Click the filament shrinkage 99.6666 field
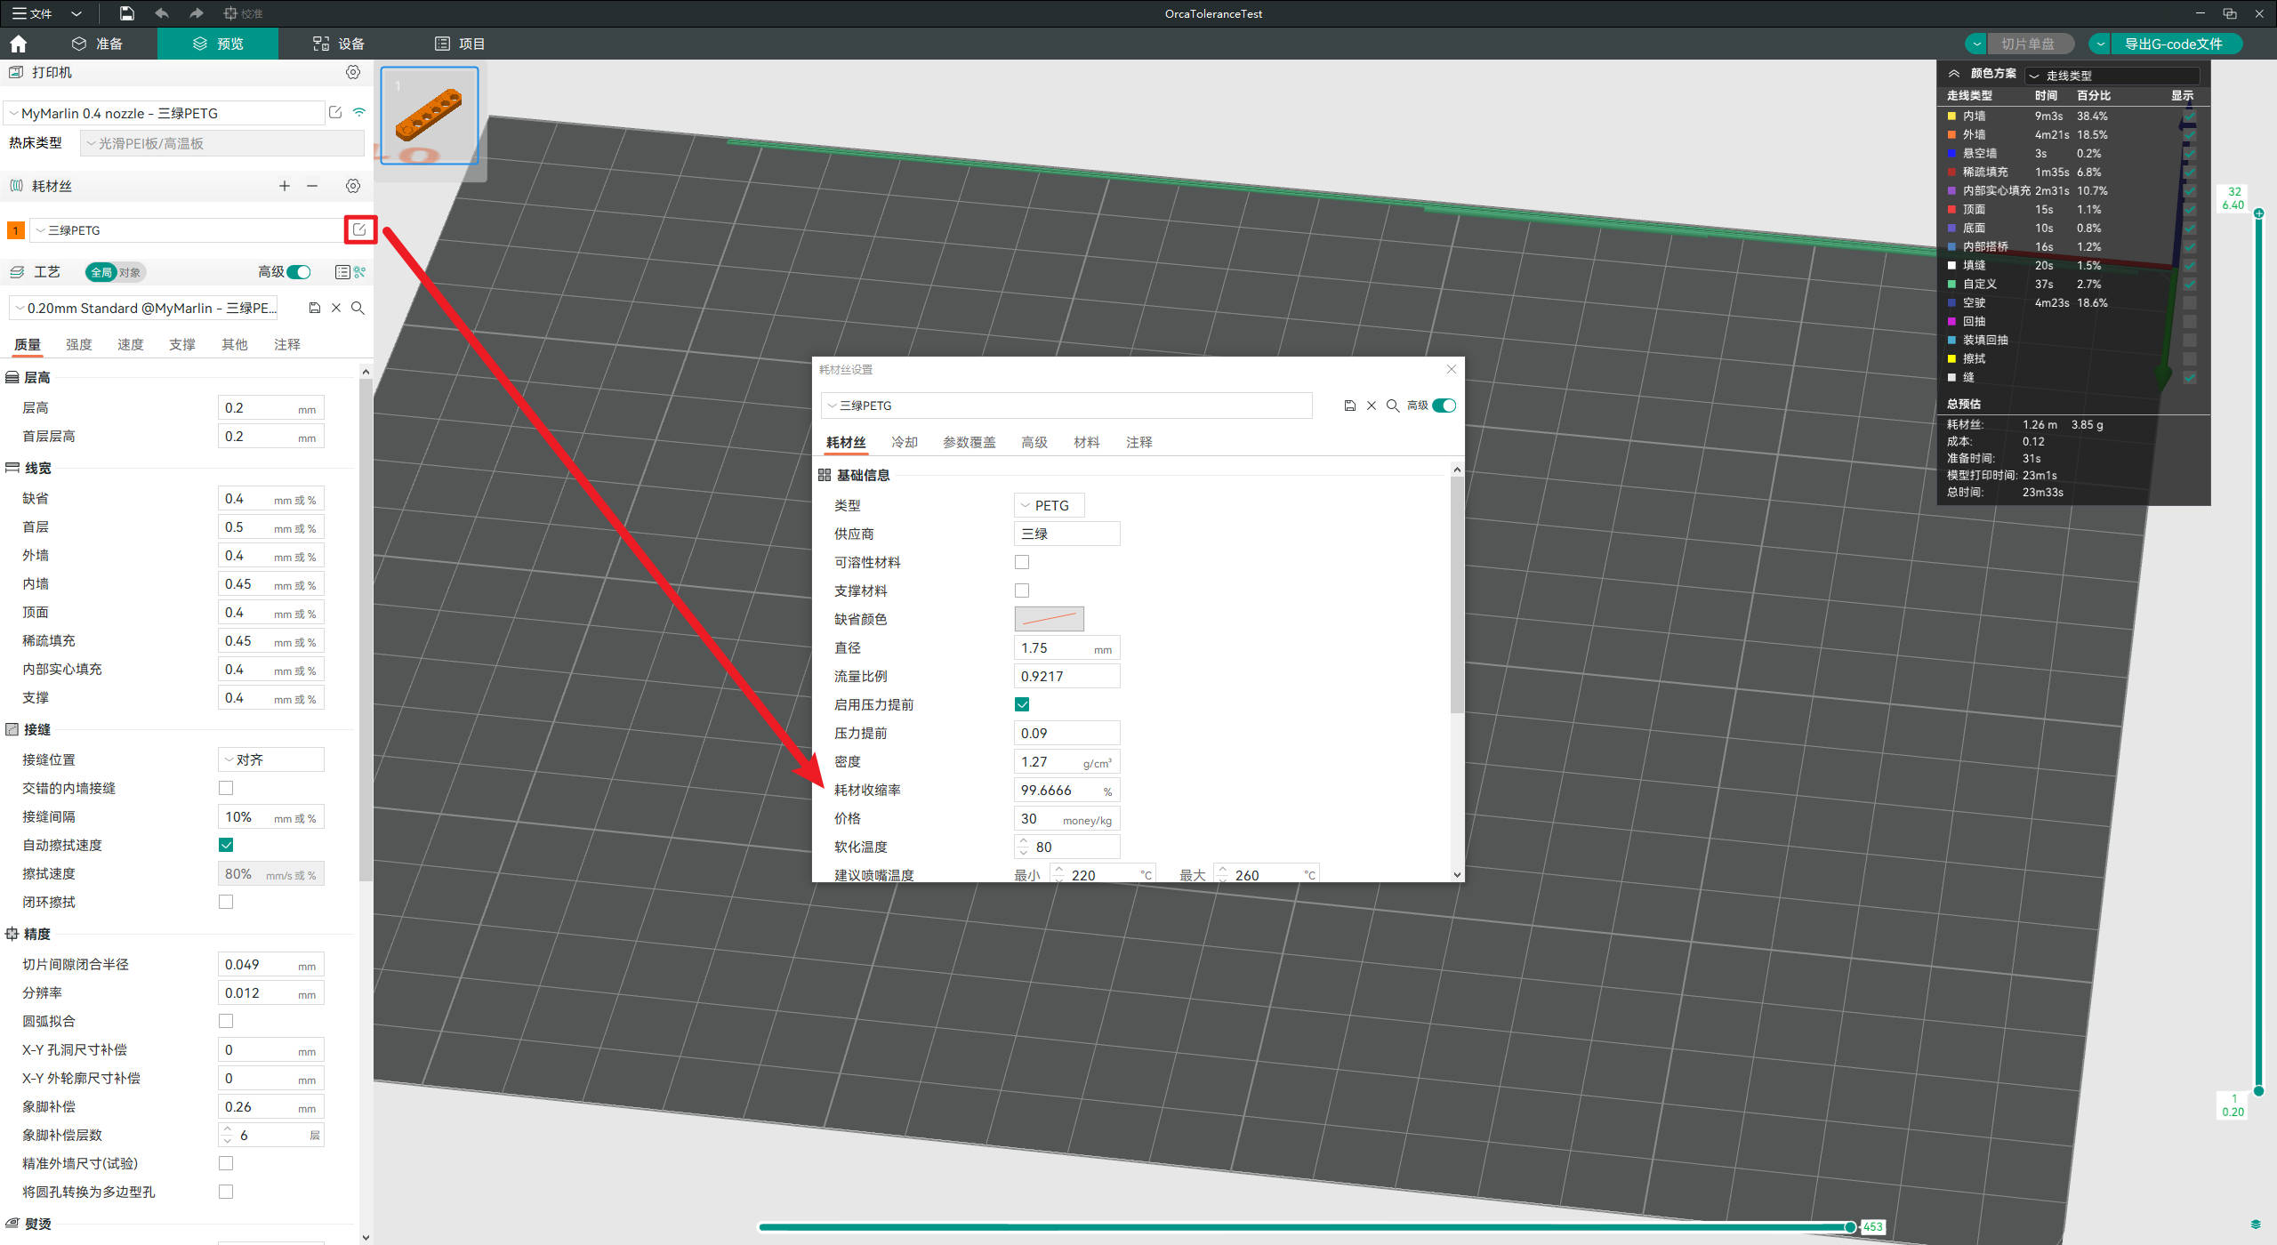 (x=1066, y=790)
